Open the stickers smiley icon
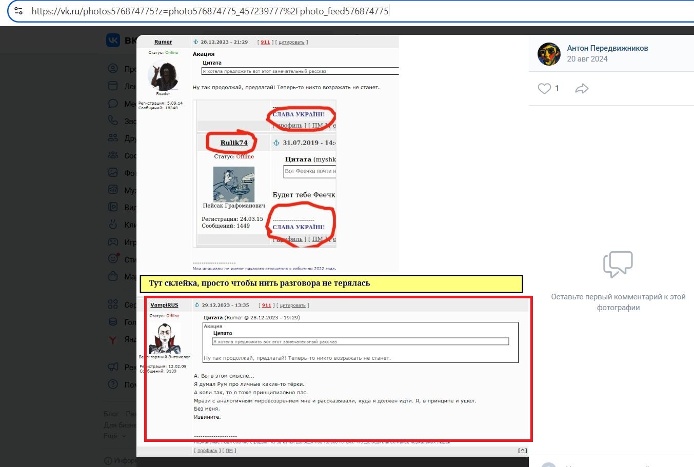This screenshot has width=694, height=467. click(113, 259)
